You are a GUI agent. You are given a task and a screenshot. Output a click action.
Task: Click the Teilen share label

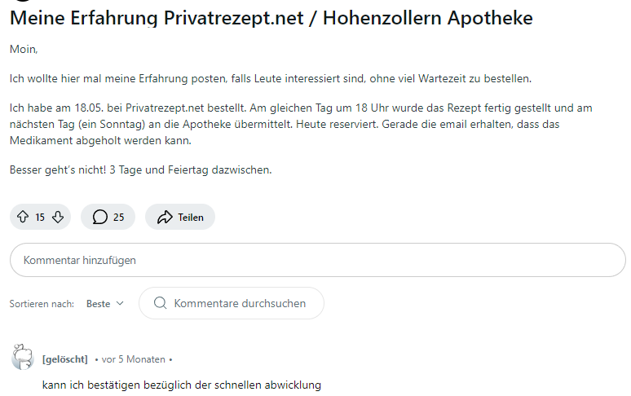click(x=191, y=218)
